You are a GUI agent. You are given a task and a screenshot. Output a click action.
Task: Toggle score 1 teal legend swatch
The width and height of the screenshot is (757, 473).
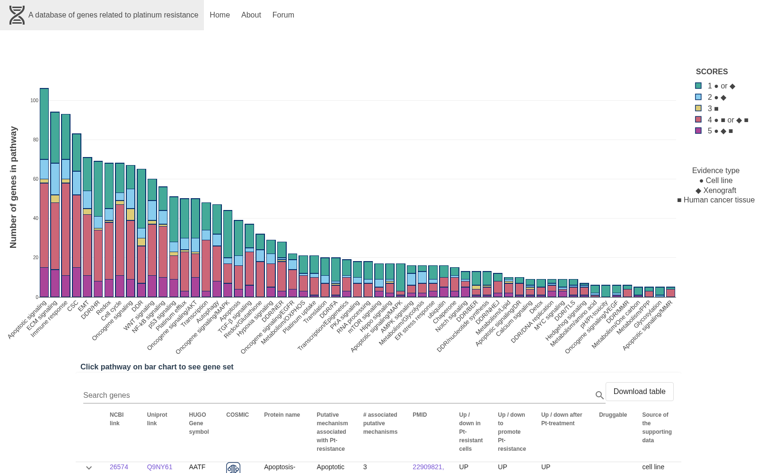698,86
